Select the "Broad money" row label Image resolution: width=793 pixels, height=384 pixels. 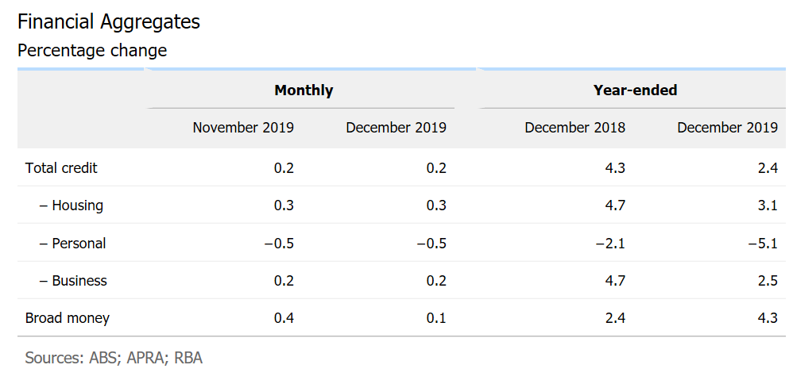point(68,318)
